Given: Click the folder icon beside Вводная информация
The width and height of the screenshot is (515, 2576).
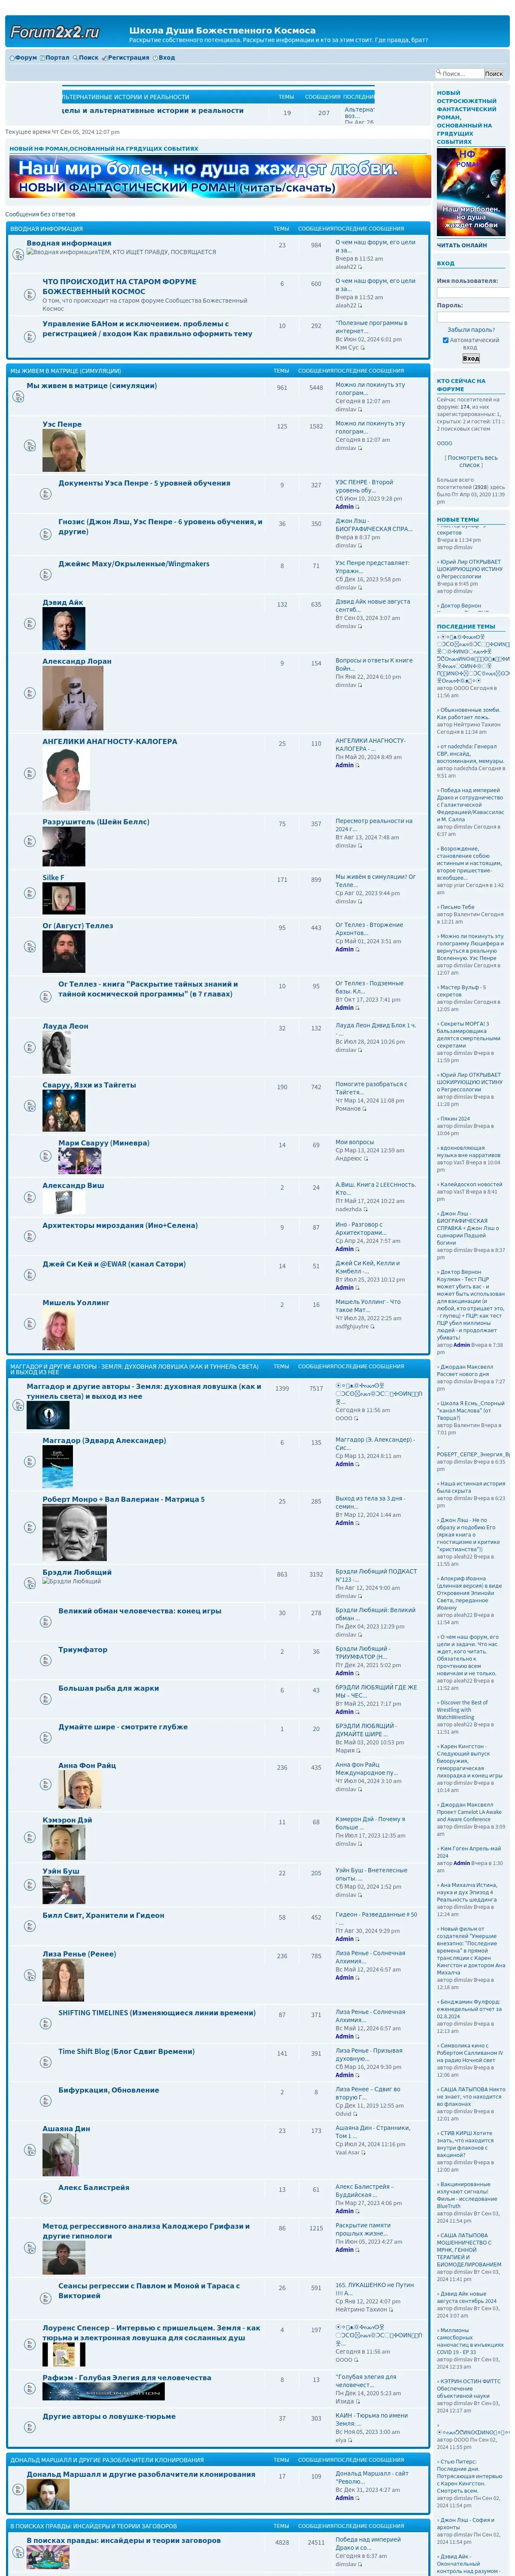Looking at the screenshot, I should click(x=18, y=255).
